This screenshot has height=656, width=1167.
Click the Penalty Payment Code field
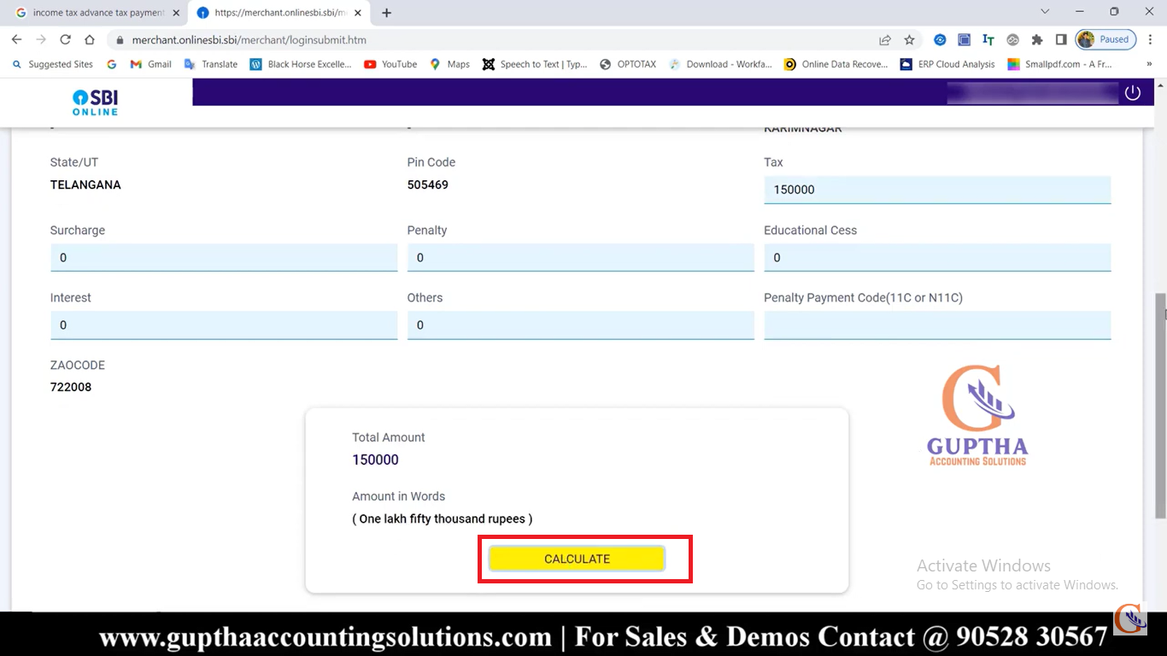click(937, 325)
